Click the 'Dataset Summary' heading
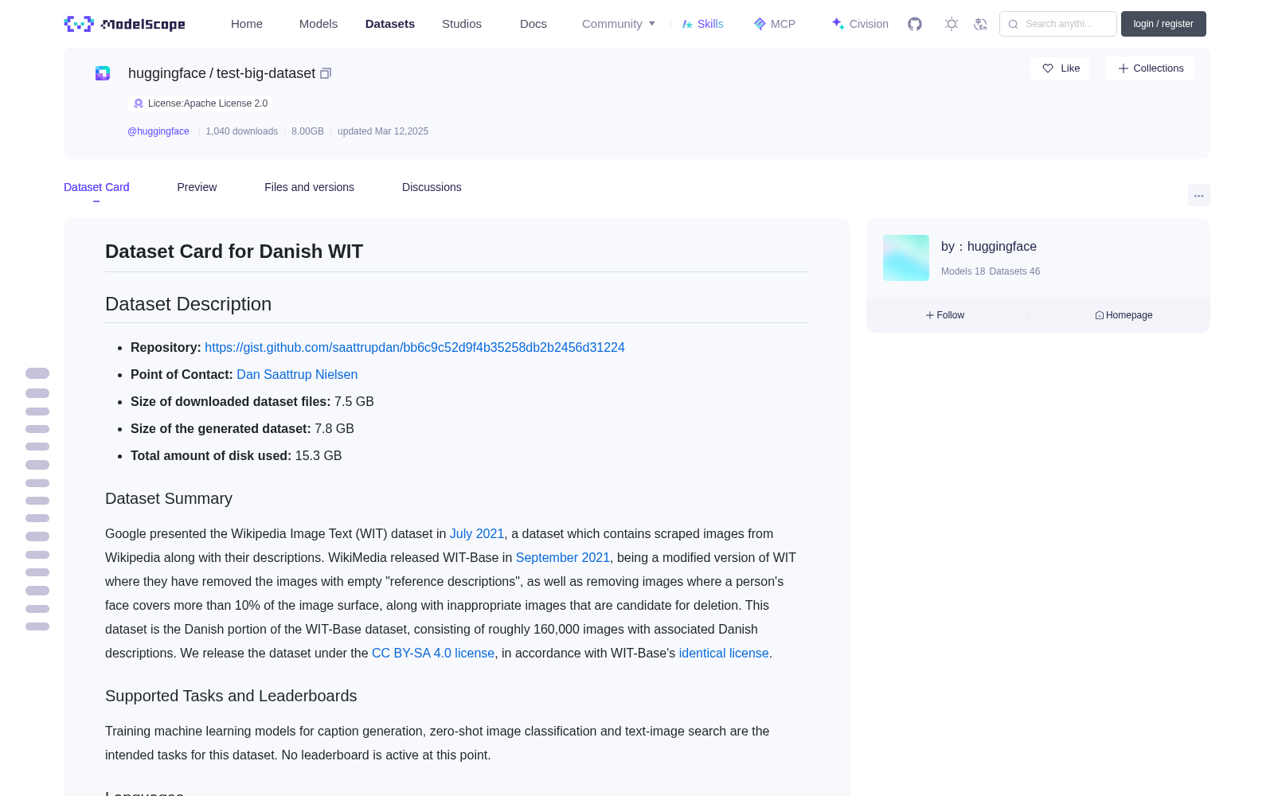 tap(169, 499)
